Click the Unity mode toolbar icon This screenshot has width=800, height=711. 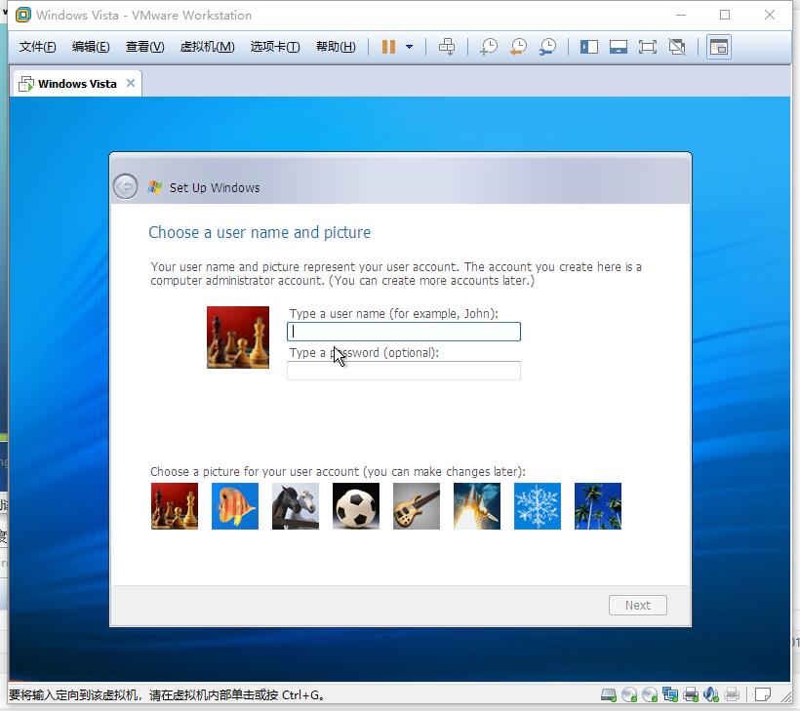pos(677,47)
